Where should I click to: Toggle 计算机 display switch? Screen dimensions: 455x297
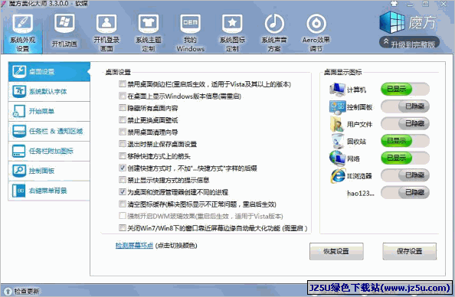[405, 90]
